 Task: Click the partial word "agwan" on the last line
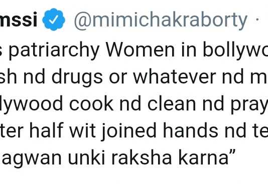[x=32, y=158]
